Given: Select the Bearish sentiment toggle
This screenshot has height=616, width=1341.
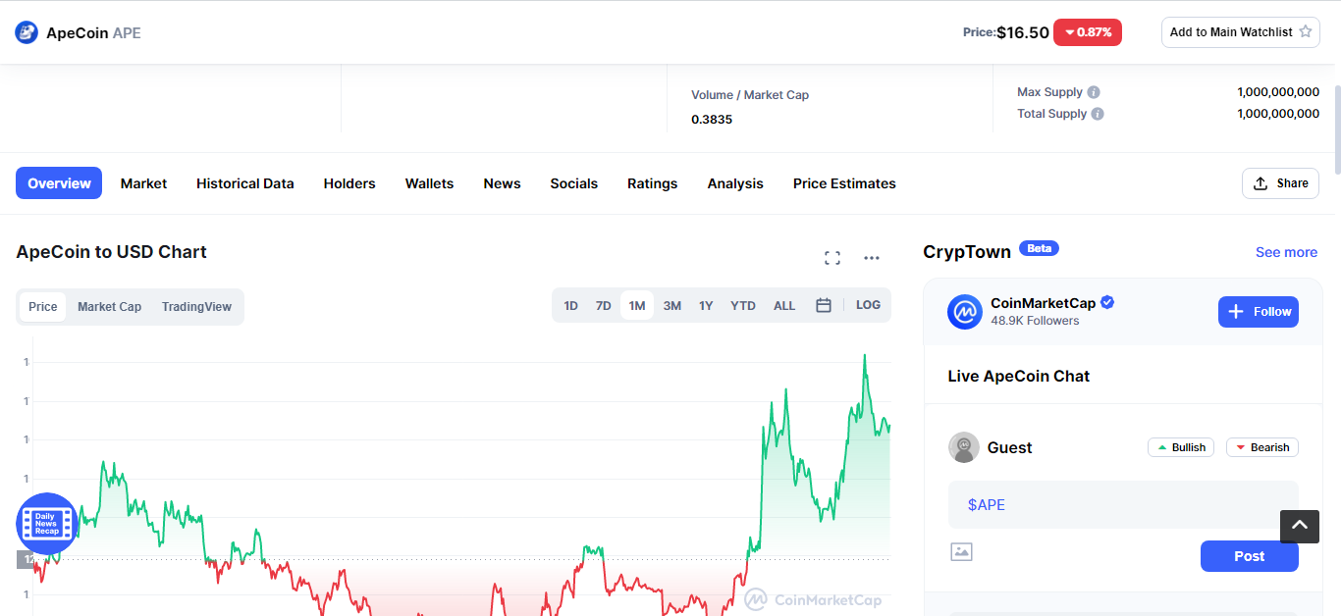Looking at the screenshot, I should point(1262,447).
